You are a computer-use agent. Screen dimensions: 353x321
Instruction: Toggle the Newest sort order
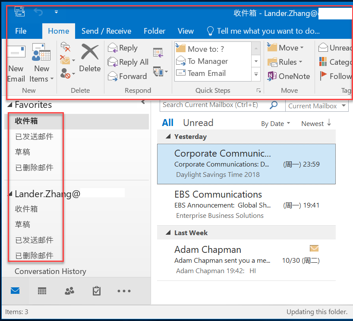[x=316, y=123]
